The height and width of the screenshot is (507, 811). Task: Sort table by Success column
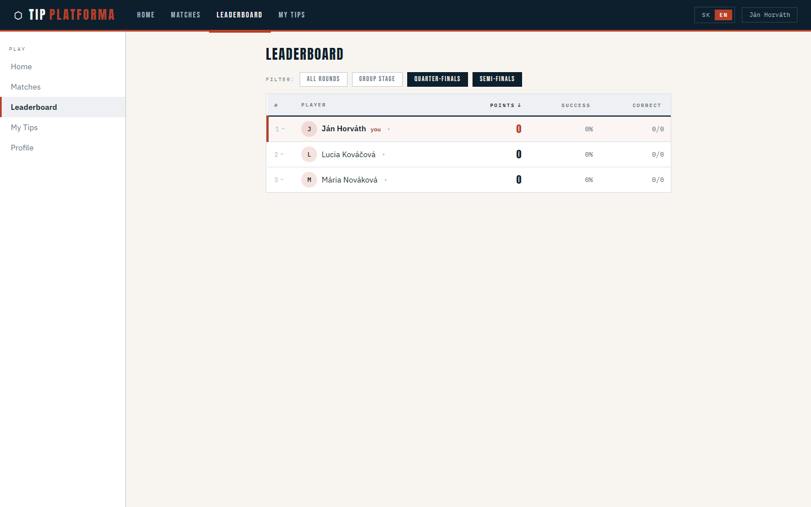(576, 105)
